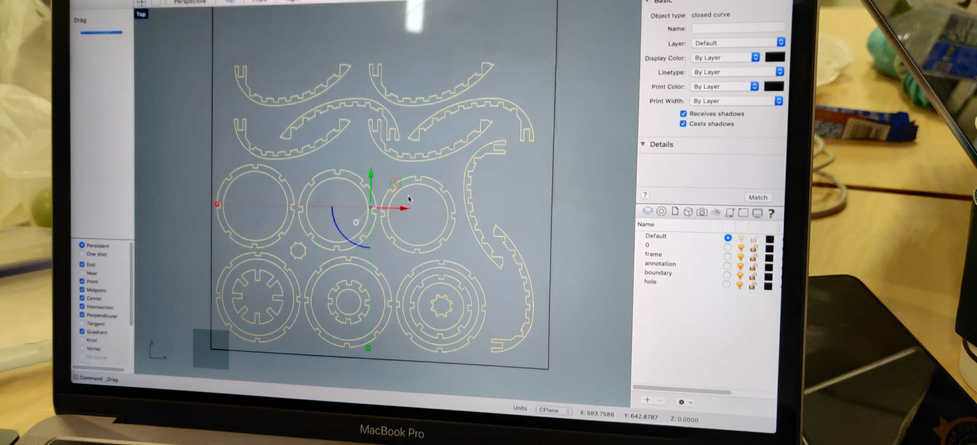This screenshot has width=977, height=445.
Task: Open the Print Width dropdown
Action: pos(736,101)
